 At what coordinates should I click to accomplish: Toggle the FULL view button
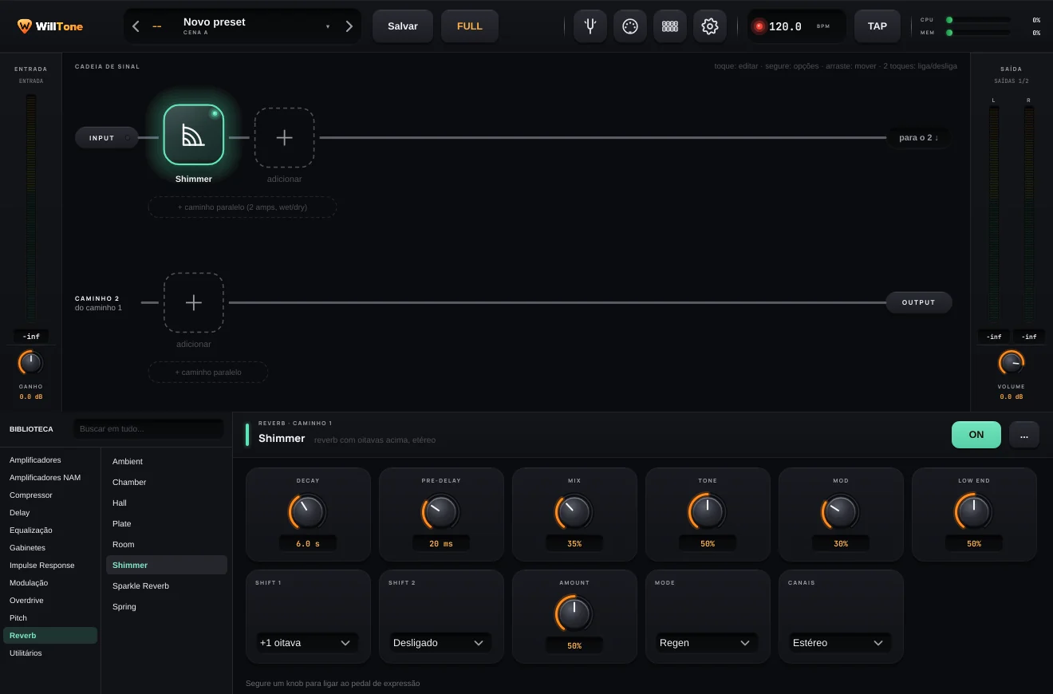tap(470, 26)
